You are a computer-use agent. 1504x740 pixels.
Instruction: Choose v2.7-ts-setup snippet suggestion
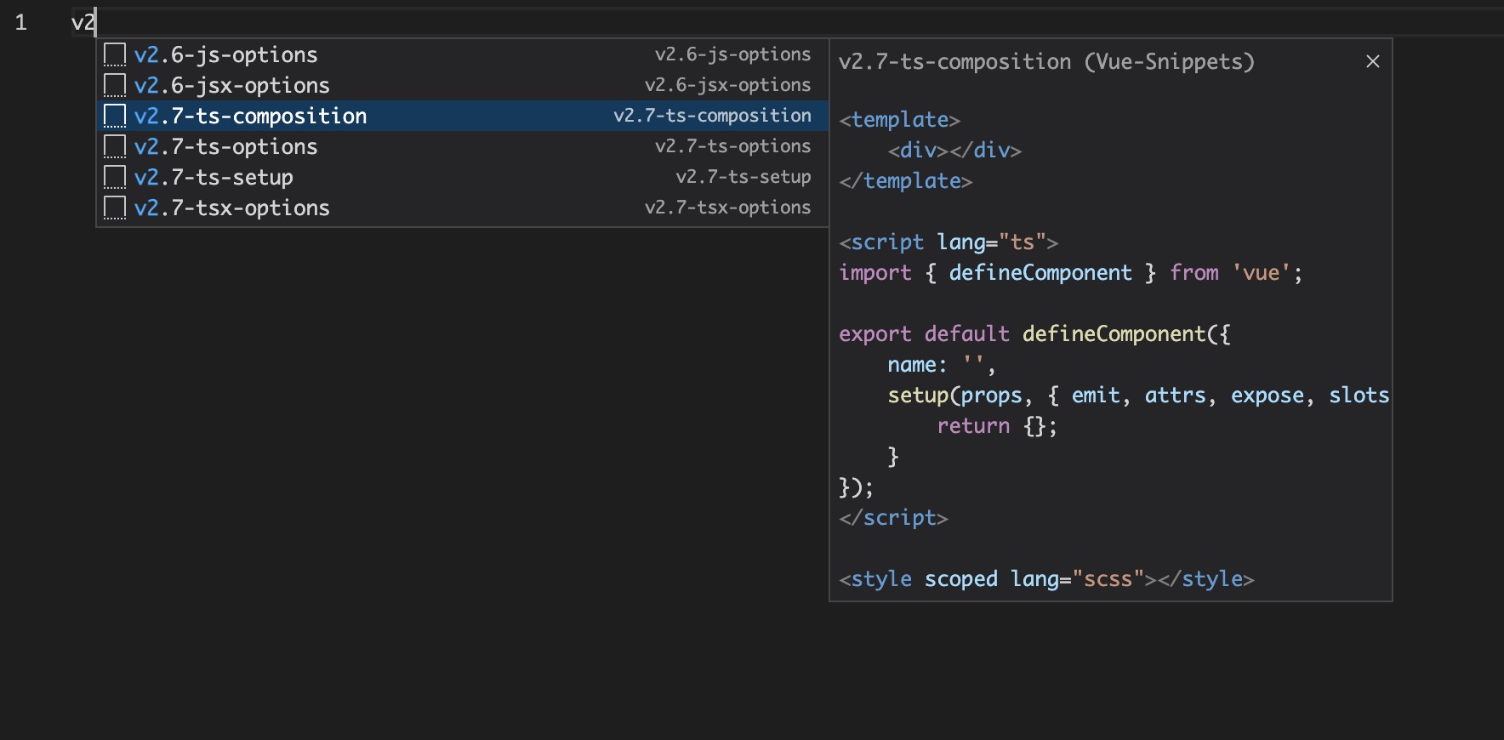tap(214, 178)
